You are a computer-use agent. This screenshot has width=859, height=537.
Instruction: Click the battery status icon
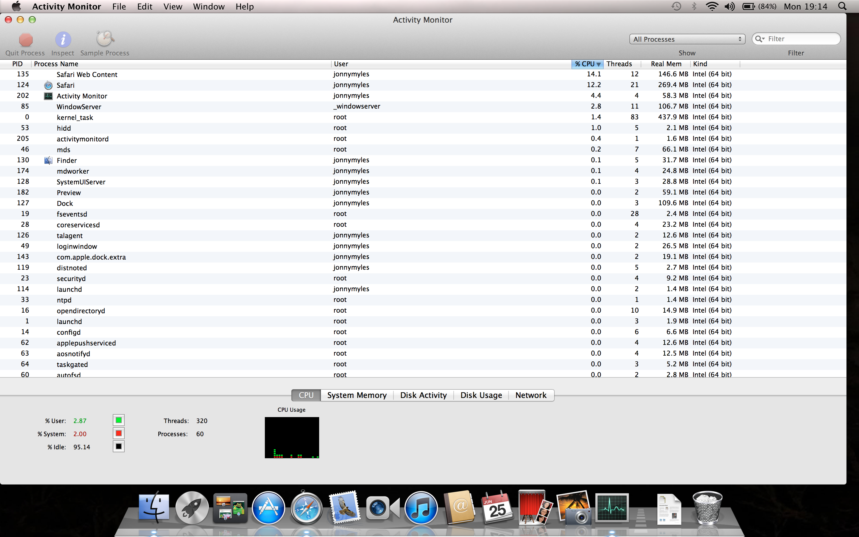(x=748, y=6)
